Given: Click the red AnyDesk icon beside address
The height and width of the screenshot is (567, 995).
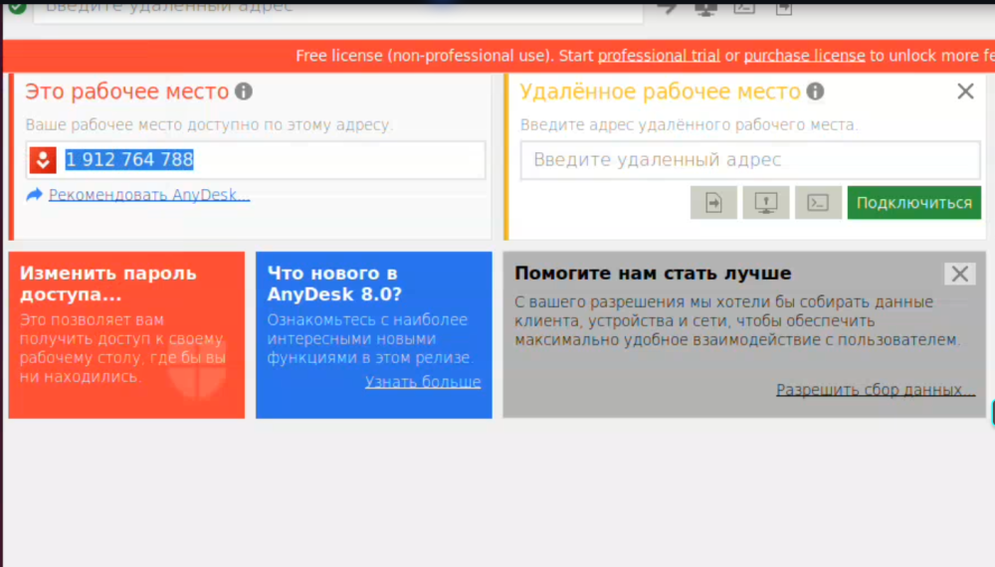Looking at the screenshot, I should click(43, 160).
